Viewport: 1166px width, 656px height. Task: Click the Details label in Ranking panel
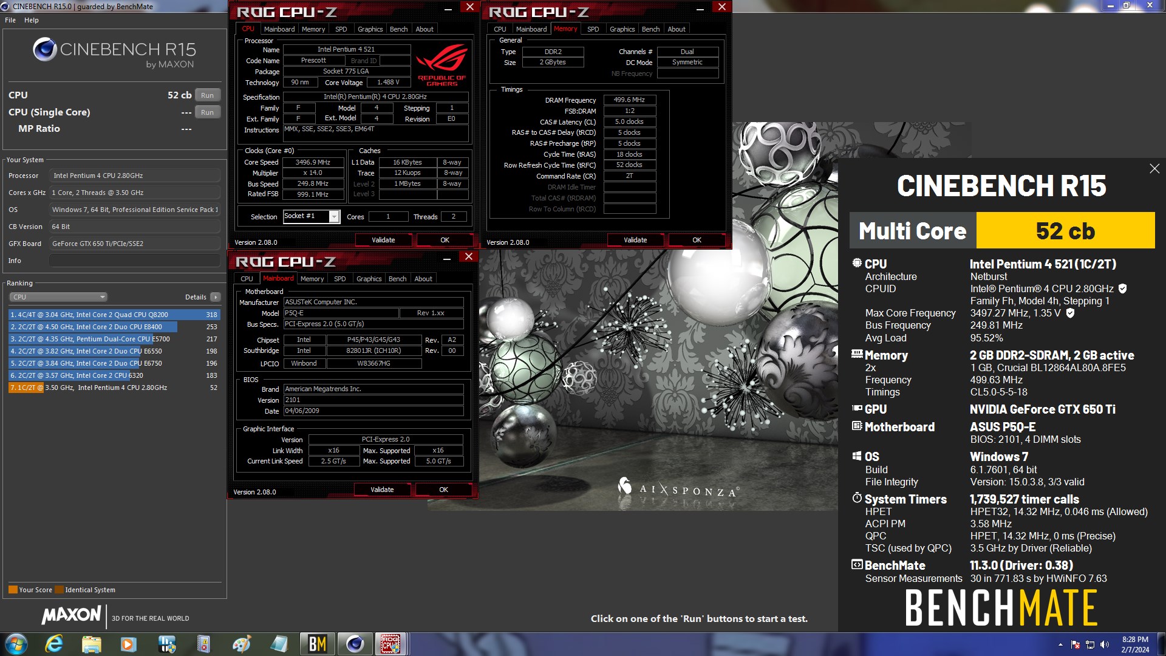pos(196,297)
